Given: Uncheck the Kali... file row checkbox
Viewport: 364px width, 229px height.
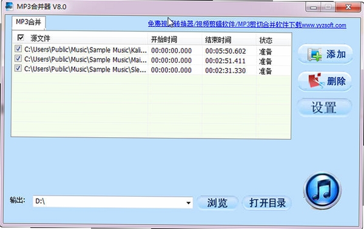Looking at the screenshot, I should (x=18, y=49).
